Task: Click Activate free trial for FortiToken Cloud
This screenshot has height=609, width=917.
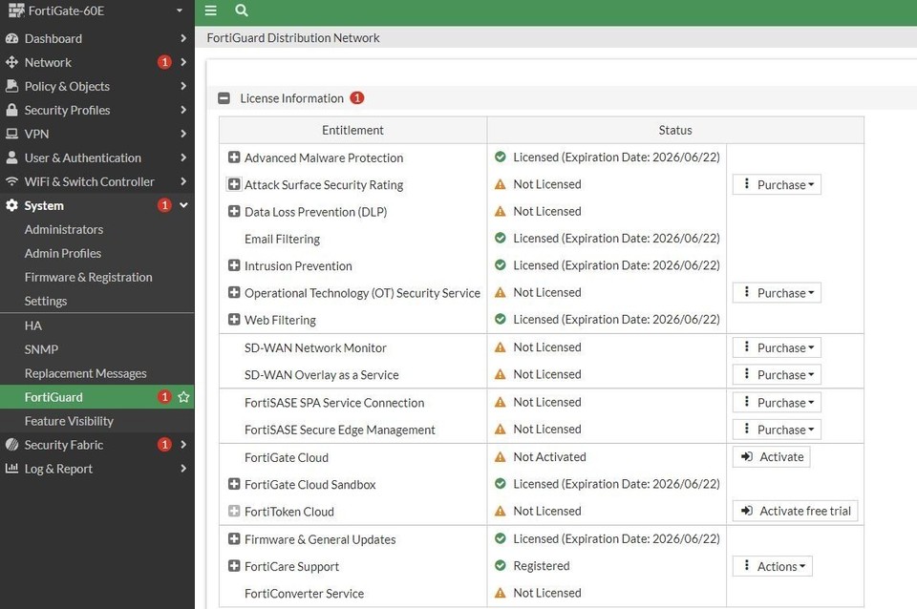Action: pos(796,512)
